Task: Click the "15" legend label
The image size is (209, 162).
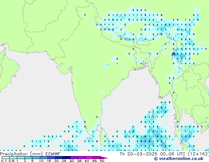Action: 49,161
